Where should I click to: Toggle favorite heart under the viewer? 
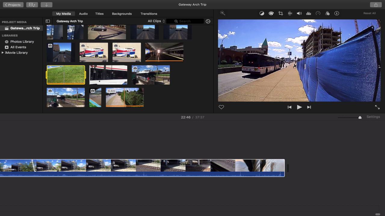[221, 107]
